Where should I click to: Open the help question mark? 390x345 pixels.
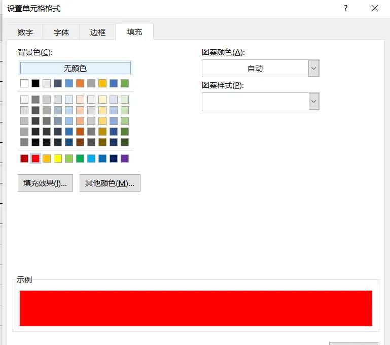pyautogui.click(x=346, y=9)
